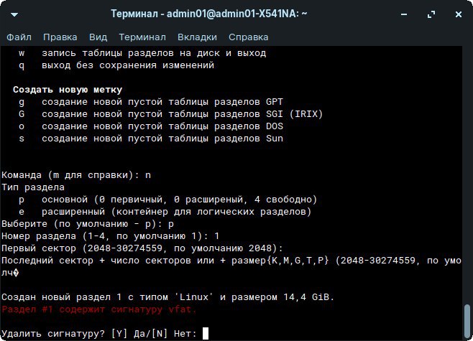
Task: Maximize the terminal window
Action: 431,14
